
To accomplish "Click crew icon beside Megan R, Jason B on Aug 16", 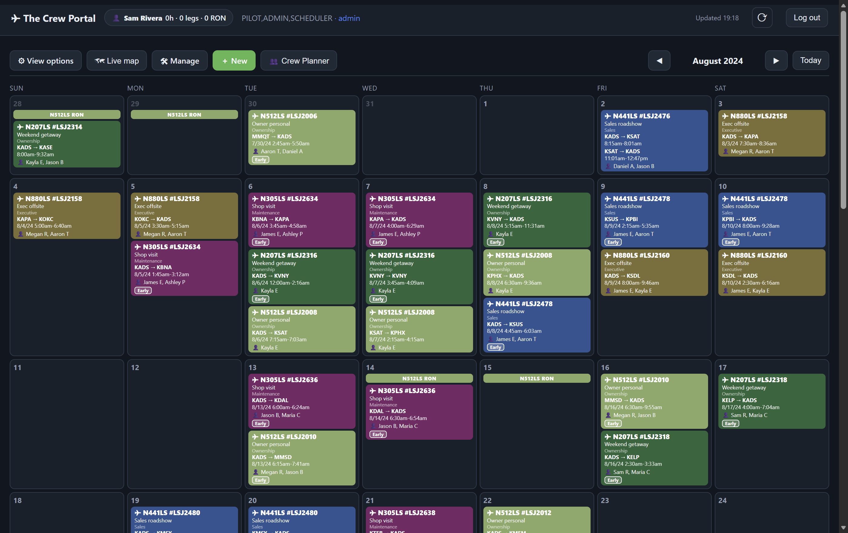I will 608,415.
